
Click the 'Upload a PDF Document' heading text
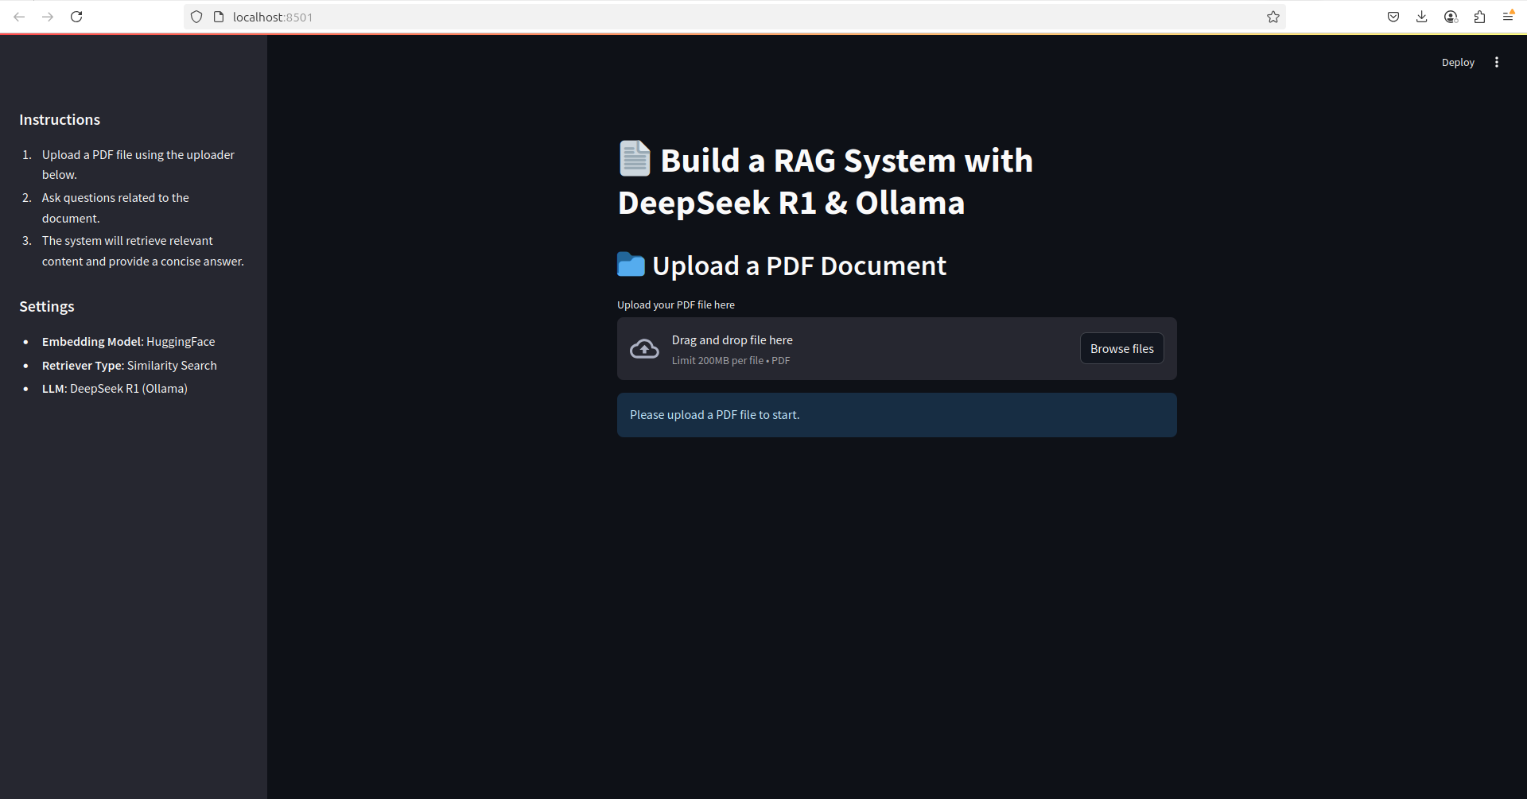coord(799,266)
